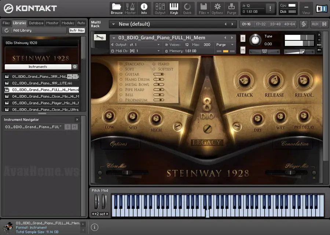Click the Dry reverb knob
Viewport: 330px width, 235px height.
(x=257, y=119)
